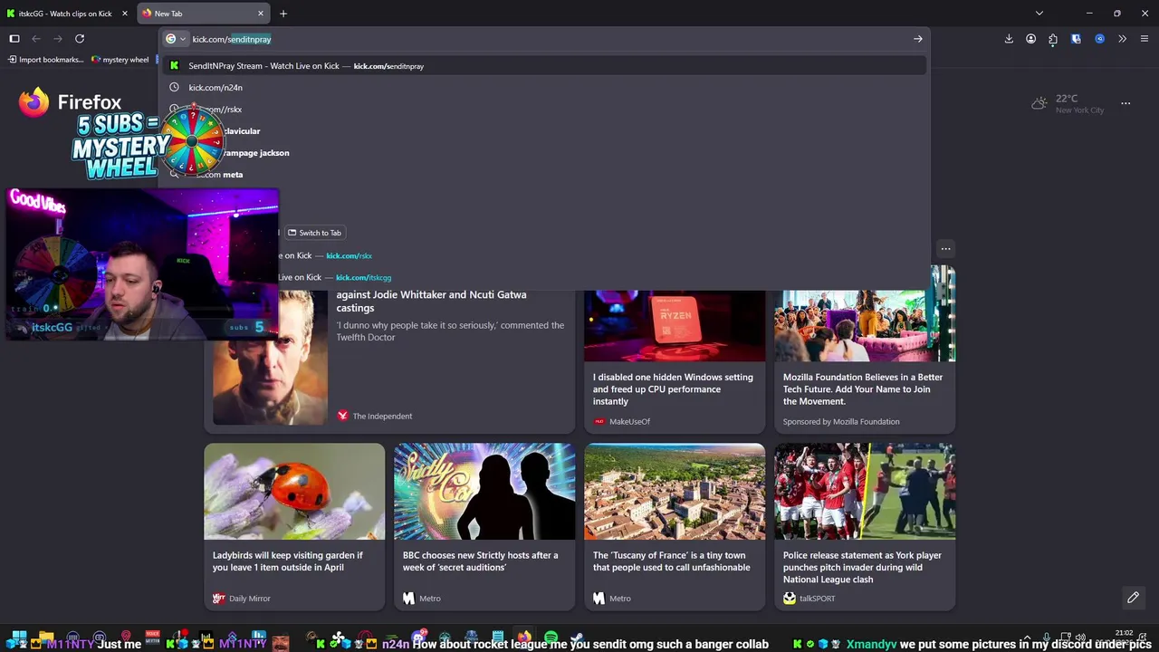Show more tools overflow chevrons
This screenshot has height=652, width=1159.
[1122, 39]
